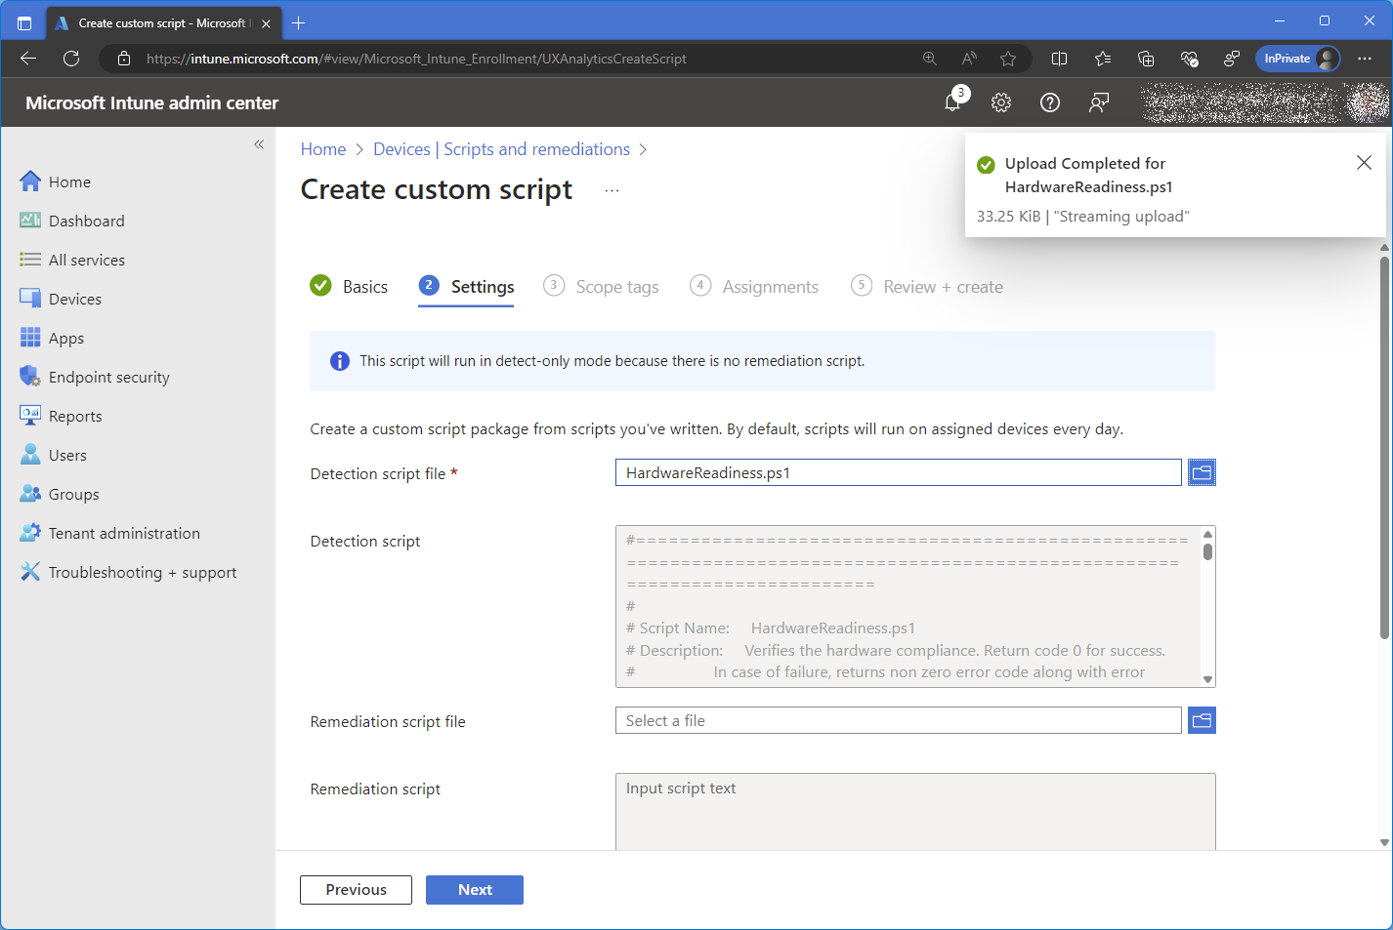Click the Remediation script text area
Viewport: 1393px width, 930px height.
(x=914, y=810)
